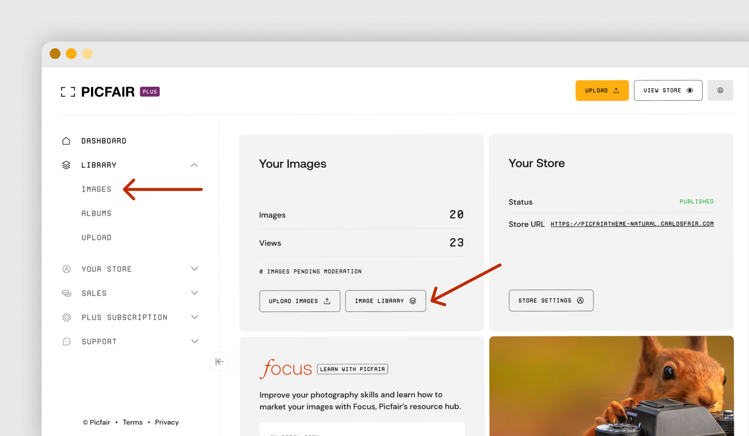Screen dimensions: 749x436
Task: Click the Support chat bubble icon
Action: point(66,342)
